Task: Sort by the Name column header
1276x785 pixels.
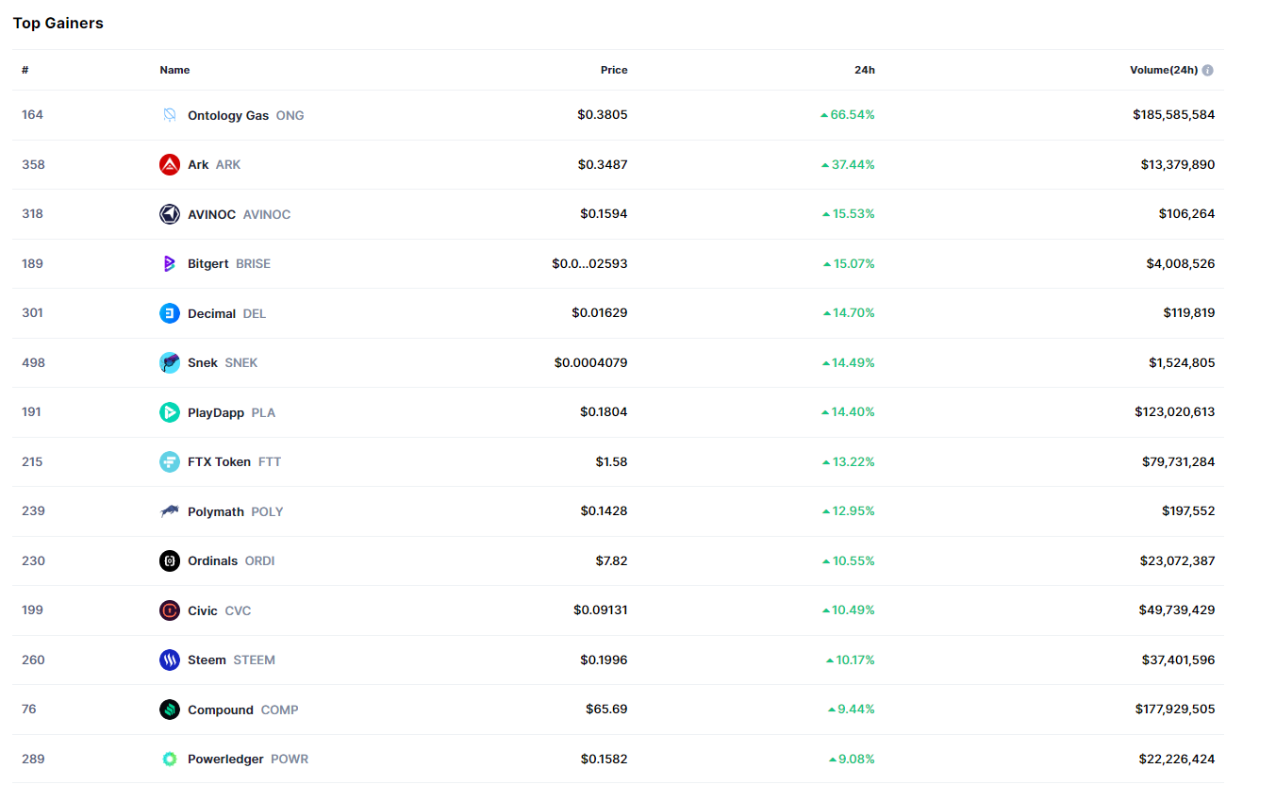Action: click(x=174, y=70)
